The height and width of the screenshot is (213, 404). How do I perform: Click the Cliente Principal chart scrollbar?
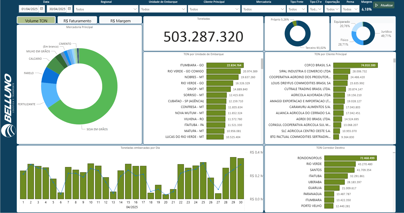[x=394, y=60]
